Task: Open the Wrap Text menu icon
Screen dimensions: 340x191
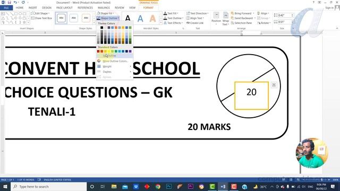Action: tap(226, 18)
